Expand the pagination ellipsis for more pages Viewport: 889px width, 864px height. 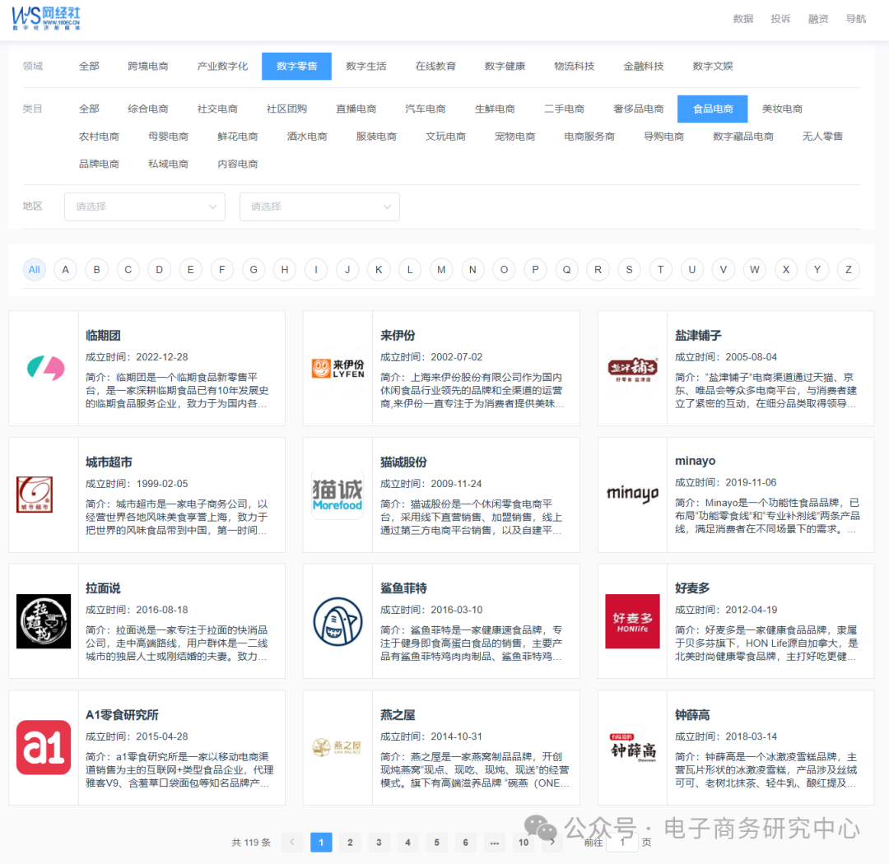[x=495, y=843]
